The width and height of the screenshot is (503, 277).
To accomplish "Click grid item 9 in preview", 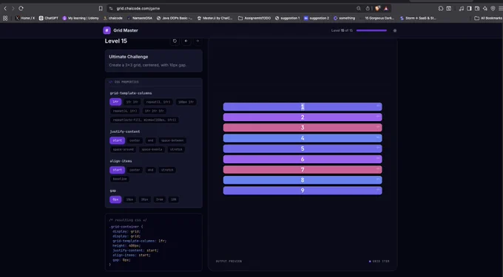I will 303,191.
